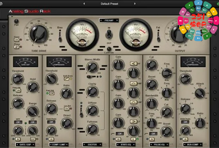Click the E button in State-EQ
This screenshot has width=219, height=148.
133,139
